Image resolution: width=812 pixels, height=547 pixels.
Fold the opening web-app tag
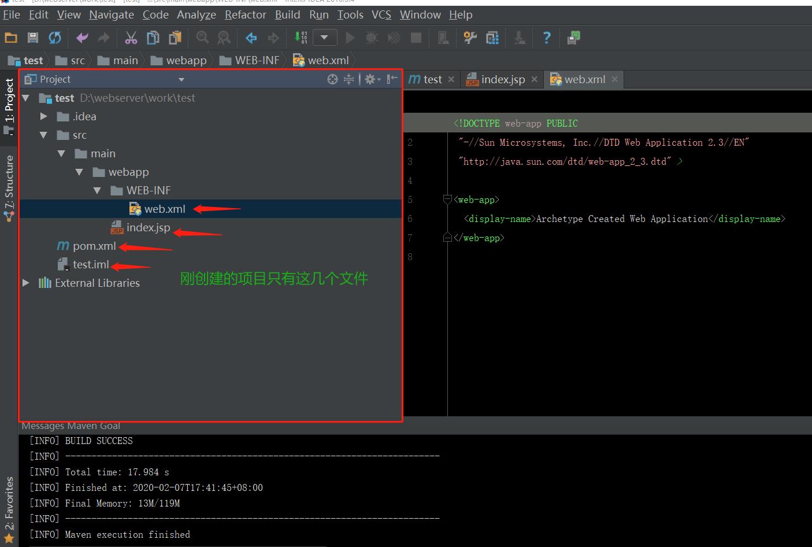pos(447,200)
